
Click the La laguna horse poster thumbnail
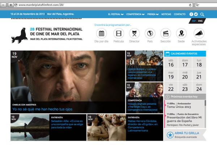pos(144,58)
